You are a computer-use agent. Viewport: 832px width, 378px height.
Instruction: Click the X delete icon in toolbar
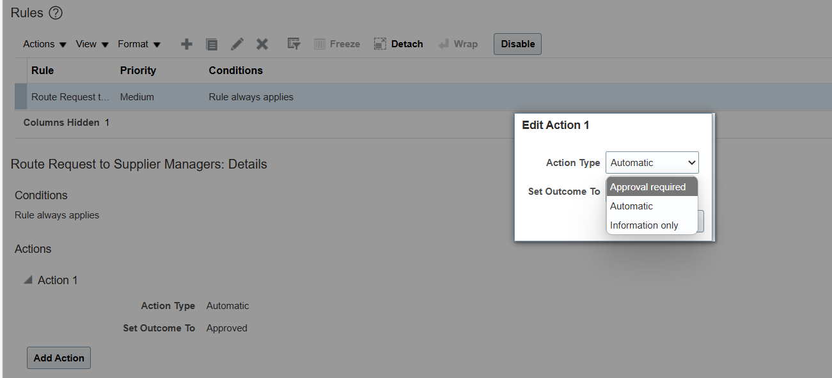pyautogui.click(x=262, y=44)
